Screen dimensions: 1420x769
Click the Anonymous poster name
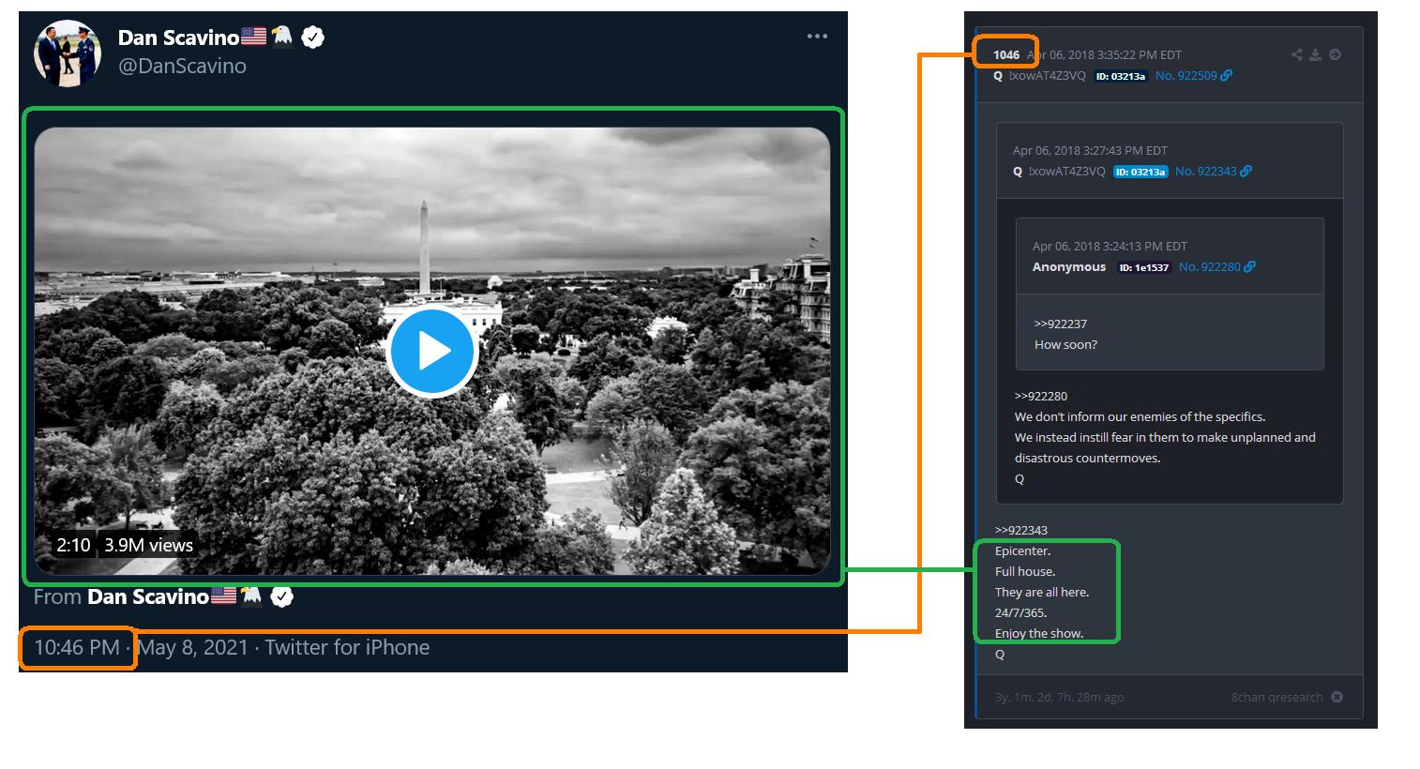pos(1069,267)
